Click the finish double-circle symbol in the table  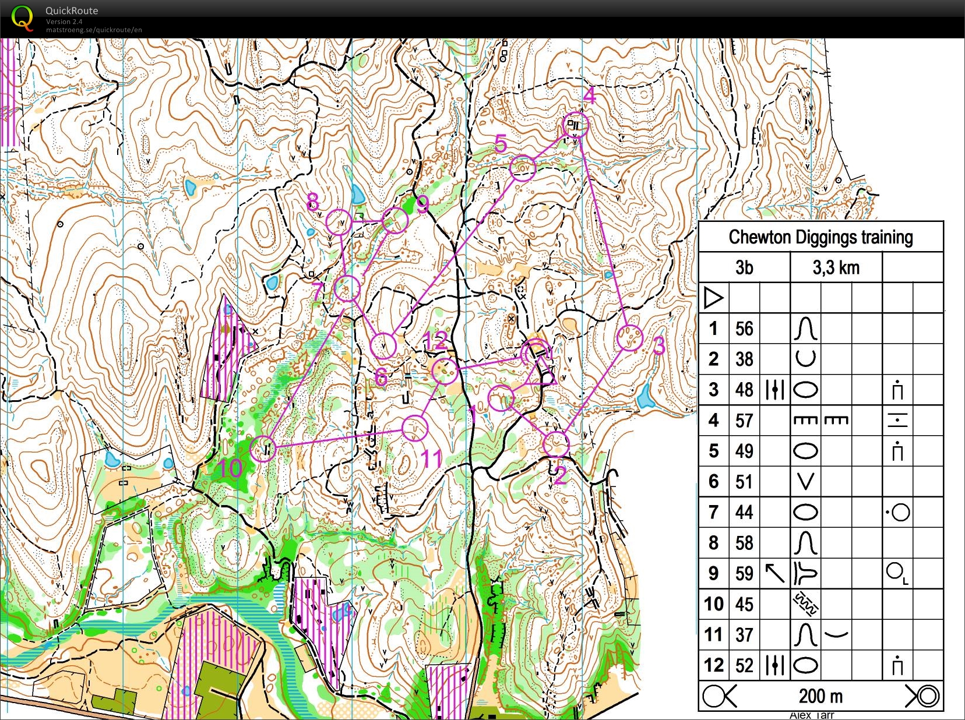tap(923, 696)
